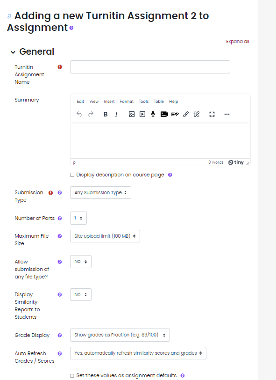Click the 'Expand all' link
The image size is (276, 380).
(x=237, y=41)
